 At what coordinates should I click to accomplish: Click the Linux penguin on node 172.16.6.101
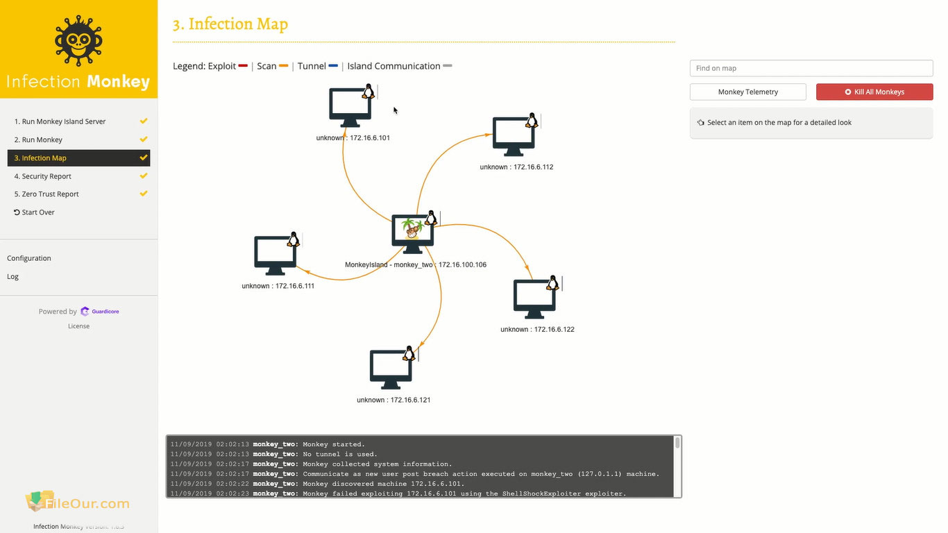369,91
